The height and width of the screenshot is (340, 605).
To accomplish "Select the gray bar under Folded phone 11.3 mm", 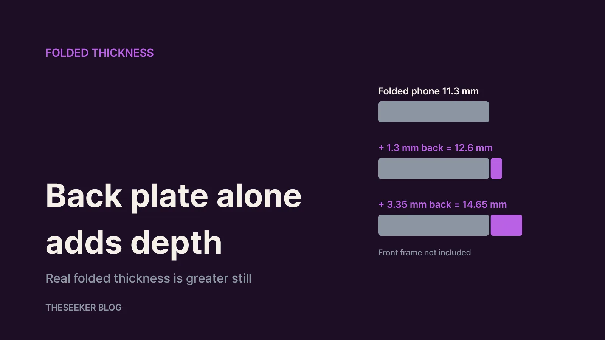I will [x=434, y=112].
